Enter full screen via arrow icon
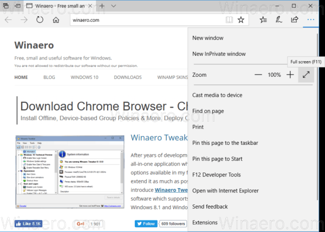The height and width of the screenshot is (232, 325). [306, 75]
